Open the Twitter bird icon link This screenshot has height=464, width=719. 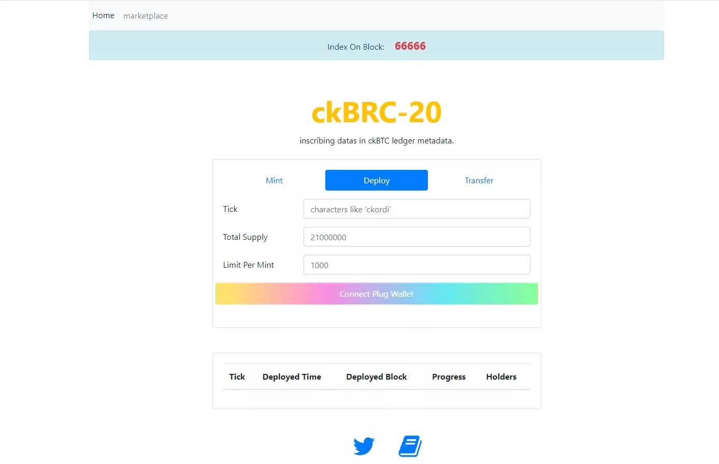364,446
